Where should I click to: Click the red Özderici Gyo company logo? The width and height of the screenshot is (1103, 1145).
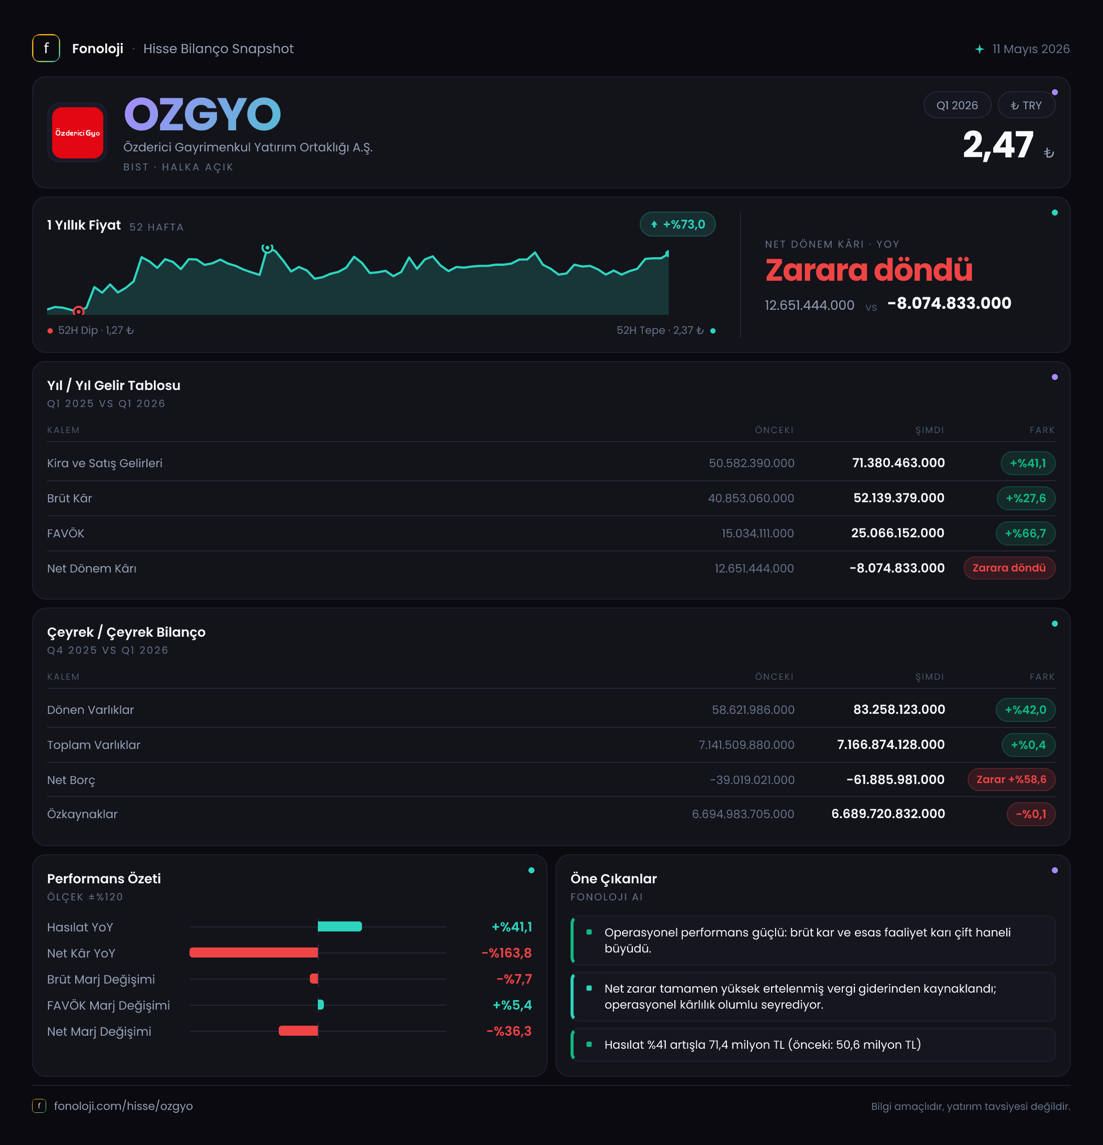point(78,133)
